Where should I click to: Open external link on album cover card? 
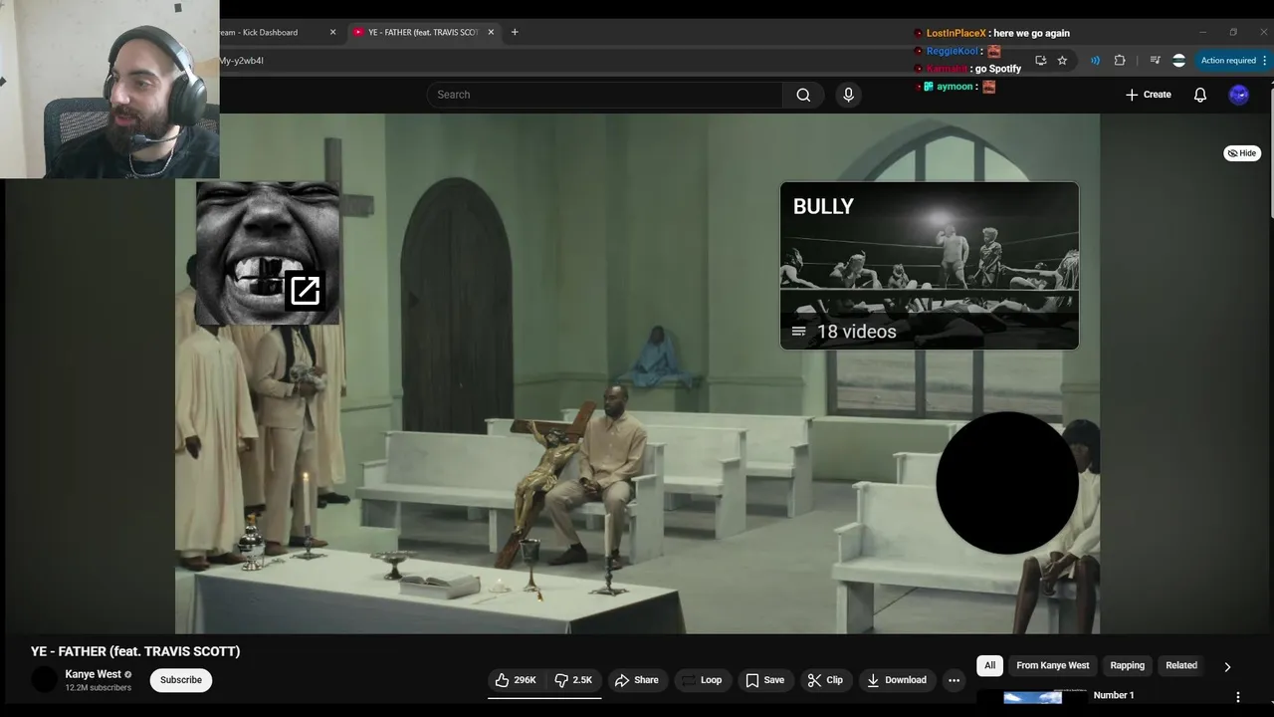click(305, 291)
